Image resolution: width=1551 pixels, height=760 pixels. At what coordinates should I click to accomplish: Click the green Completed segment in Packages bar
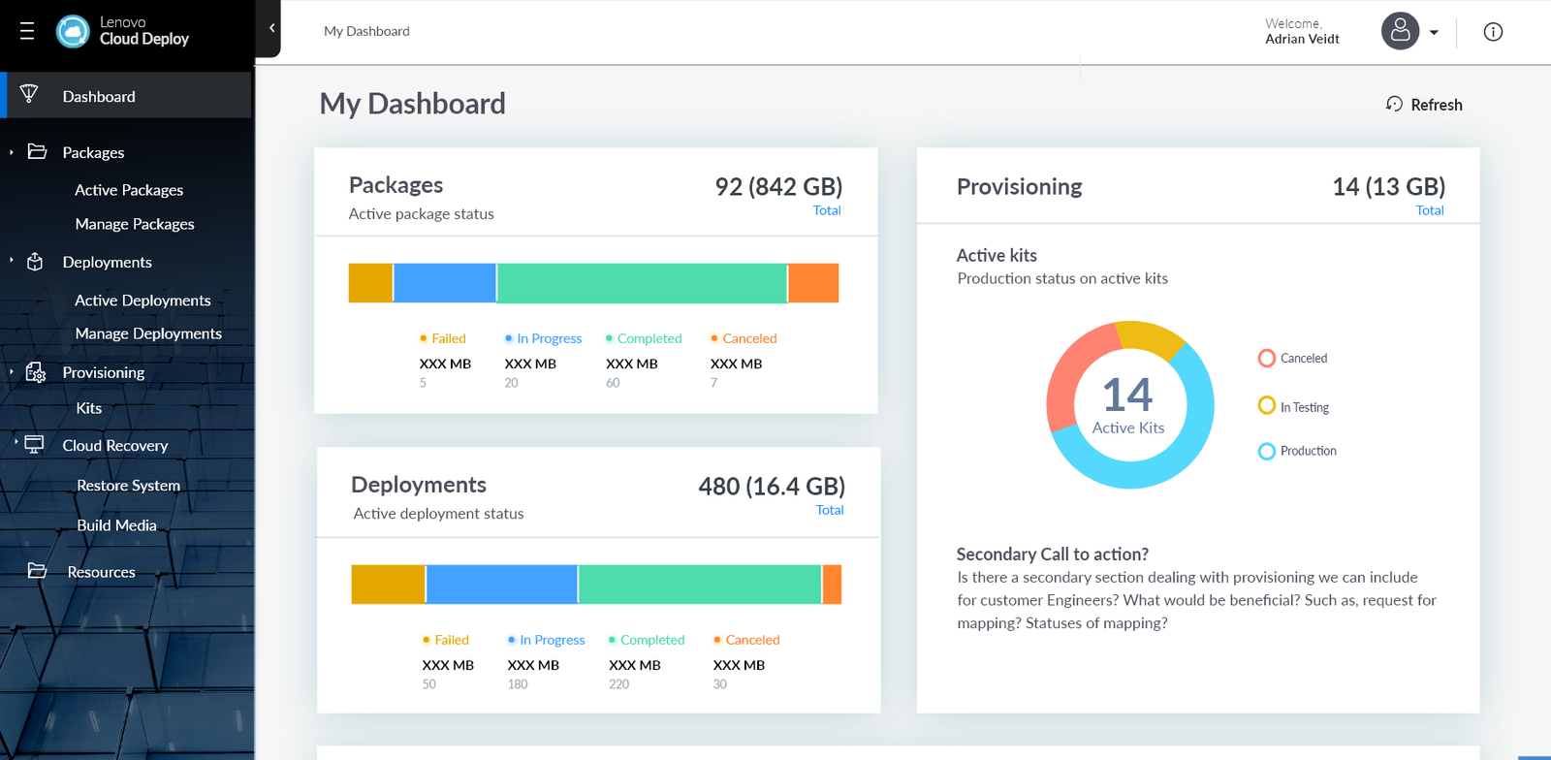pos(642,283)
